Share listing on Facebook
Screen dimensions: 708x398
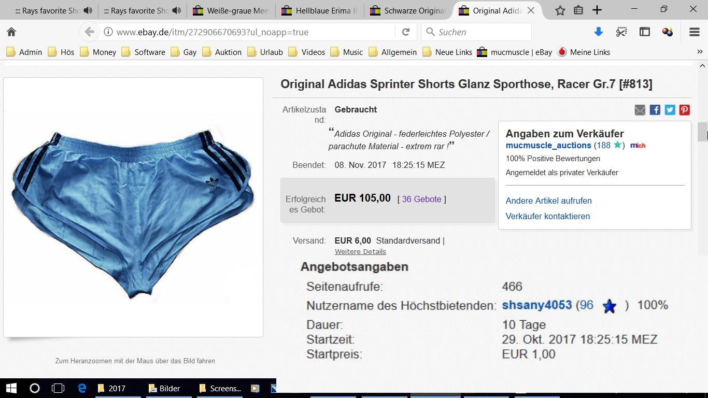[655, 110]
